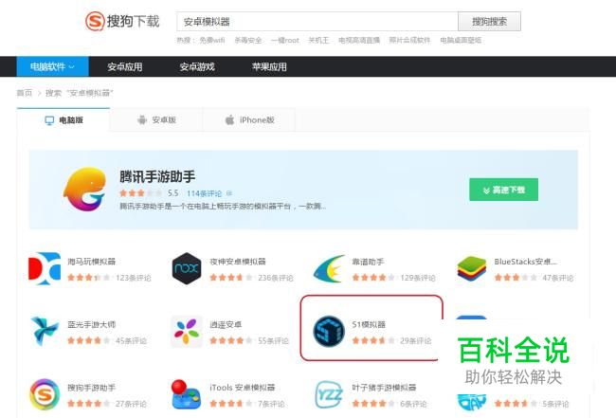Click the Nox 夜神安卓模拟器 icon

[x=187, y=269]
